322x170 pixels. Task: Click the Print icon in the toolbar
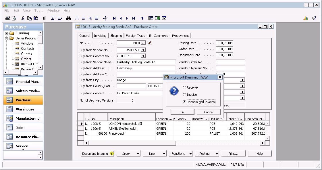(8, 18)
